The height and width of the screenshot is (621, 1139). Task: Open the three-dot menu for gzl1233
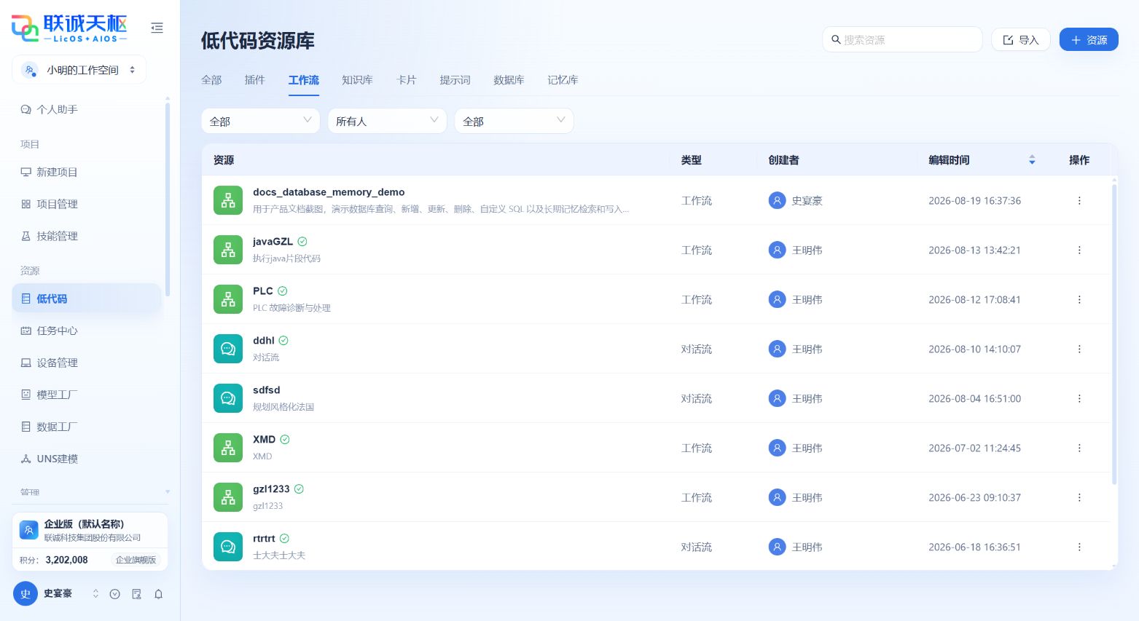1079,497
